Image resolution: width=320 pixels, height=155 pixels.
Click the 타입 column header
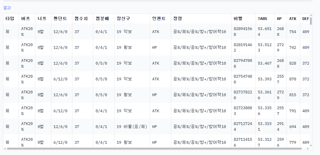click(10, 19)
